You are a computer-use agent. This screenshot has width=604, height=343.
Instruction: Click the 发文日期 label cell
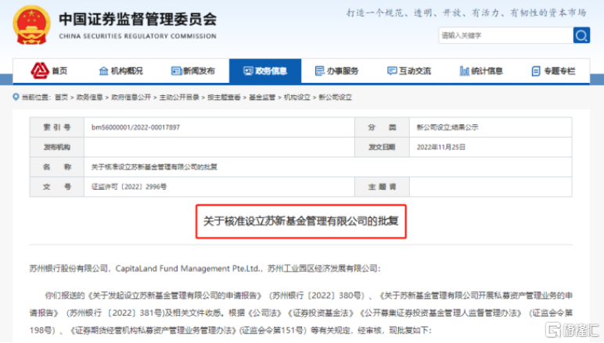pos(382,147)
